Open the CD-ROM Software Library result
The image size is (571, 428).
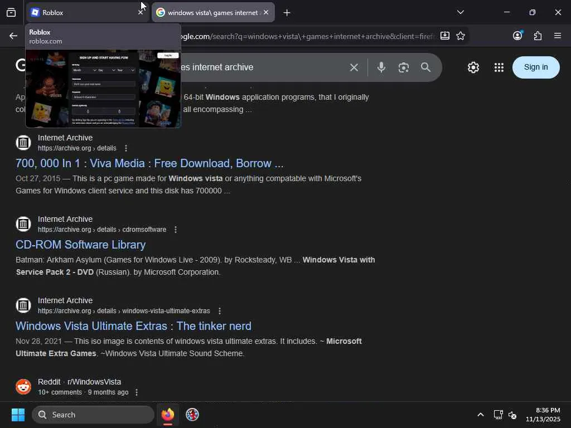[80, 245]
